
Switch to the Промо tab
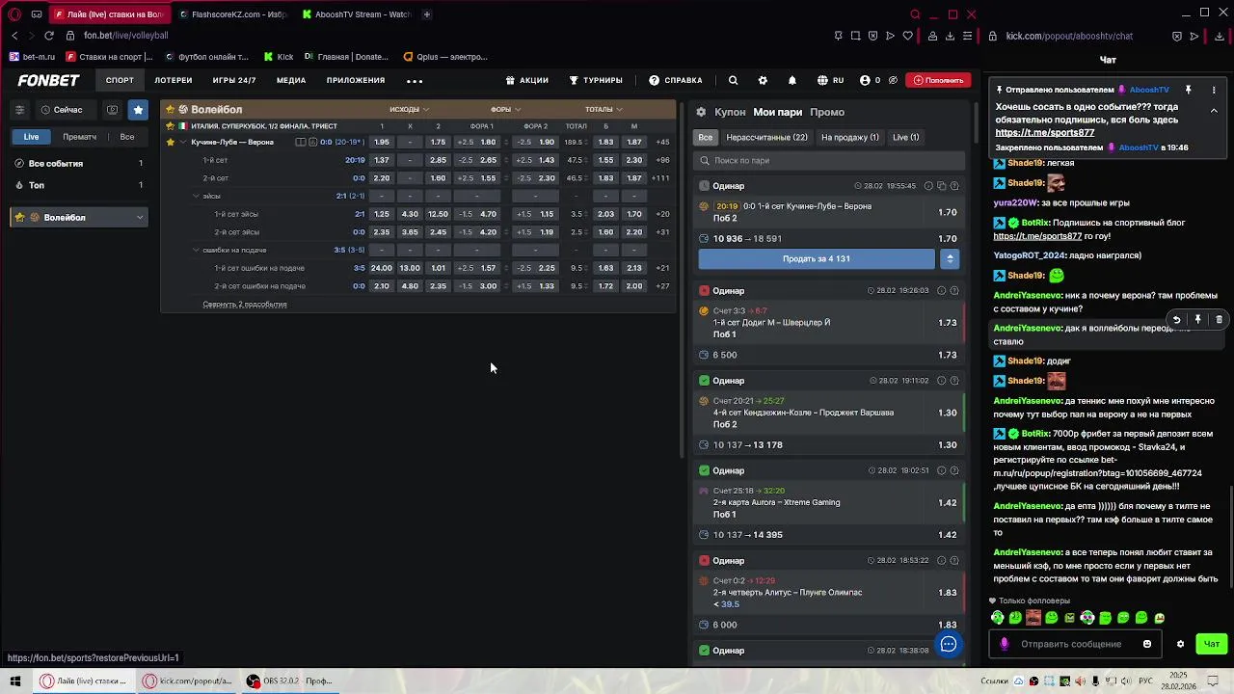pyautogui.click(x=827, y=112)
